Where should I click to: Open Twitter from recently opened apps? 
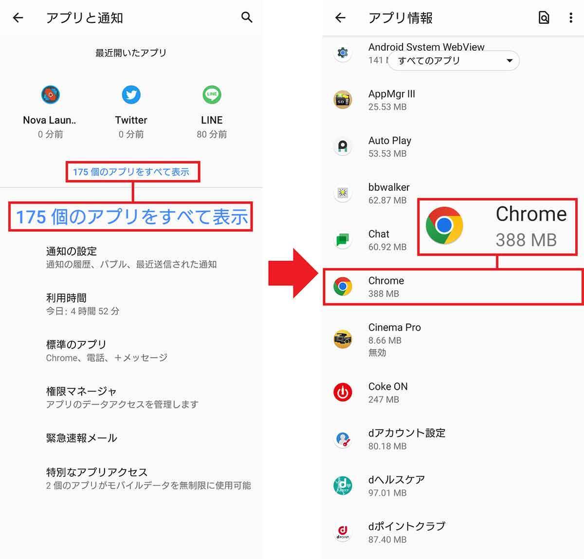(x=131, y=94)
